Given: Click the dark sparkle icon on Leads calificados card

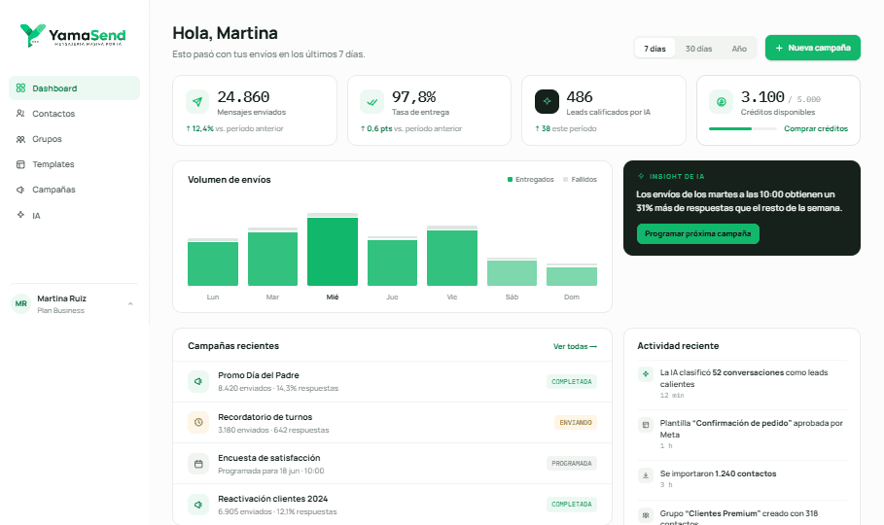Looking at the screenshot, I should point(547,101).
